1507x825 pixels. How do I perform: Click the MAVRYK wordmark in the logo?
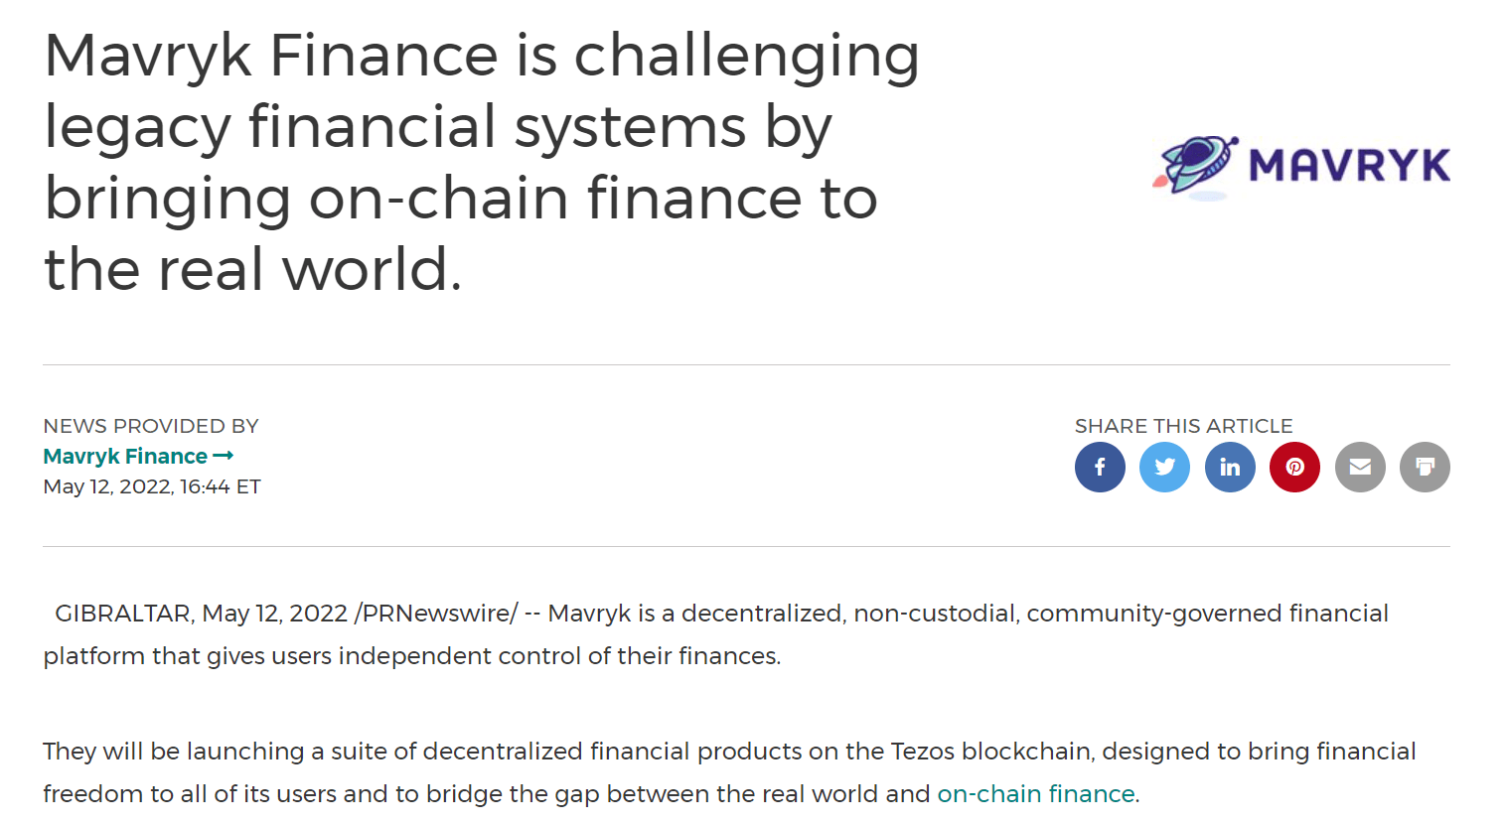tap(1349, 166)
